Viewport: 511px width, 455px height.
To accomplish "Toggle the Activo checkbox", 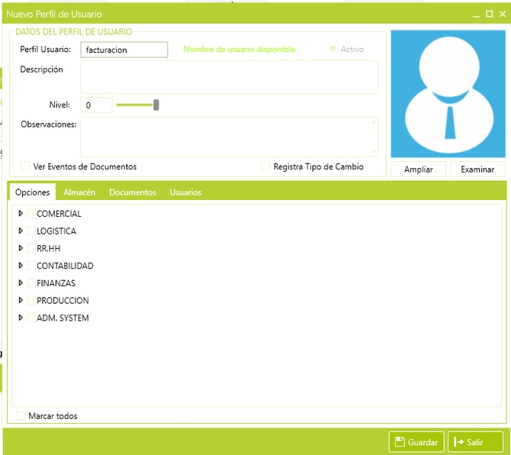I will (333, 50).
